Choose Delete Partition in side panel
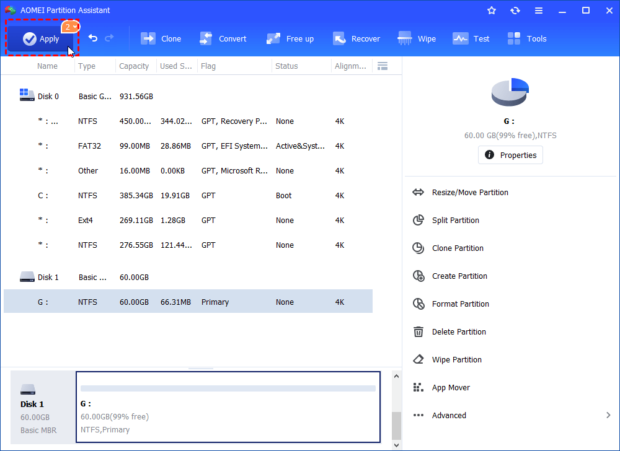Screen dimensions: 620x451 [458, 332]
